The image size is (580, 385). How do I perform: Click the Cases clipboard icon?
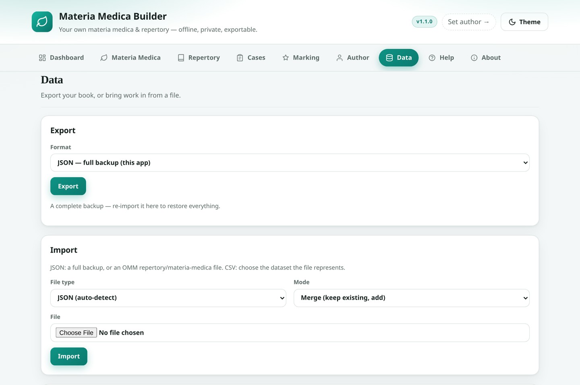[x=240, y=58]
